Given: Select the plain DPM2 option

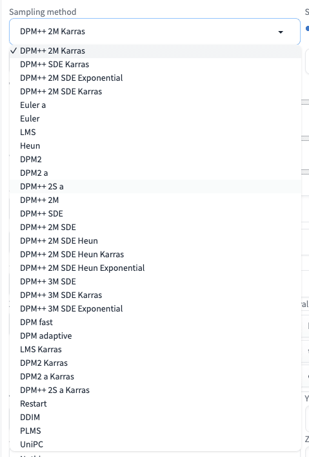Looking at the screenshot, I should click(x=155, y=160).
